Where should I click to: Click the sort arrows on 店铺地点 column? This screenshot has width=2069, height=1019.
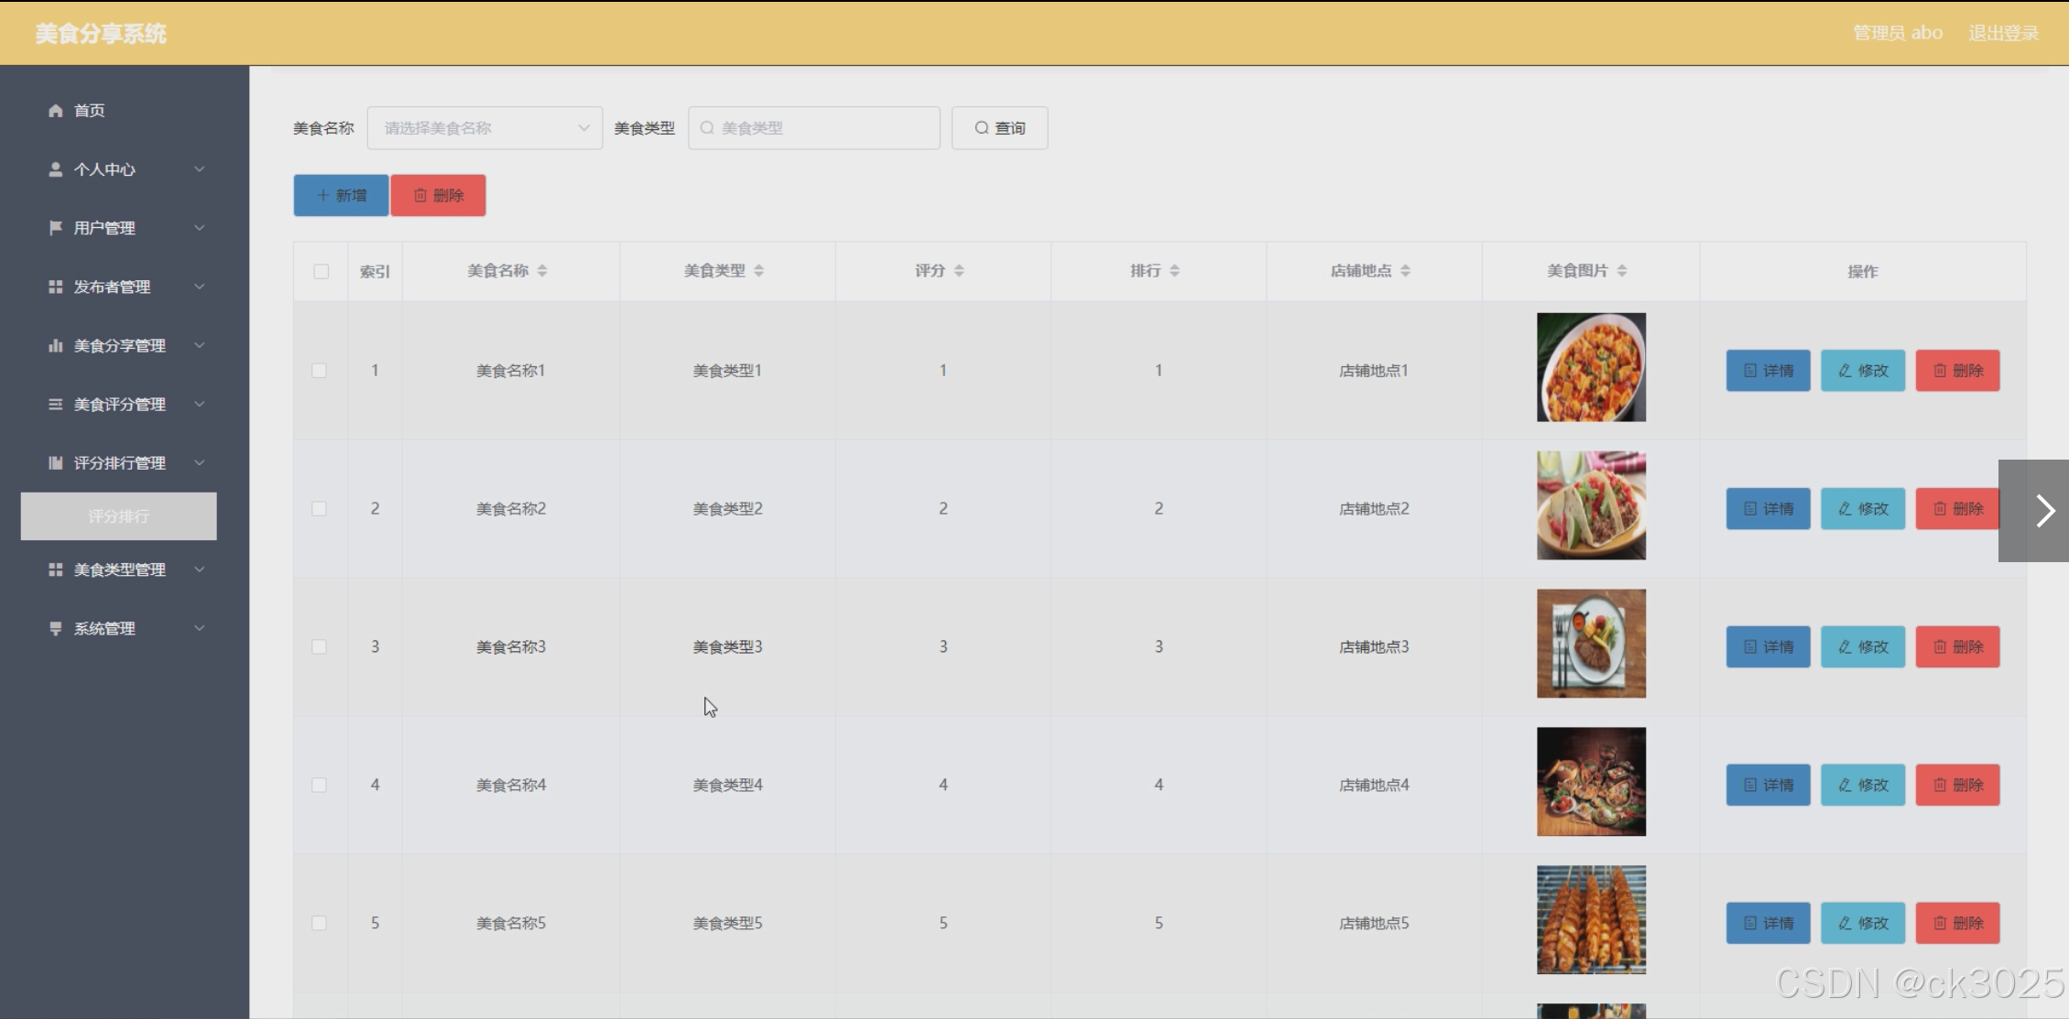point(1405,271)
